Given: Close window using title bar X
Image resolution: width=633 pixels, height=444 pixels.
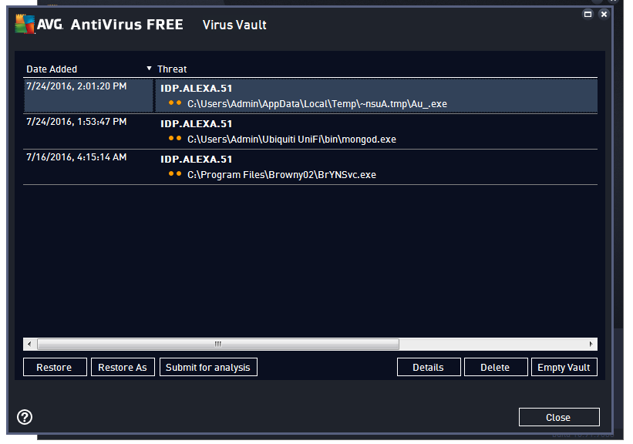Looking at the screenshot, I should pos(604,14).
